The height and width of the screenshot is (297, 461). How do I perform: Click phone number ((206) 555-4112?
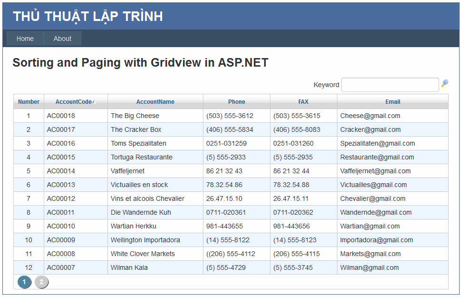tap(231, 254)
